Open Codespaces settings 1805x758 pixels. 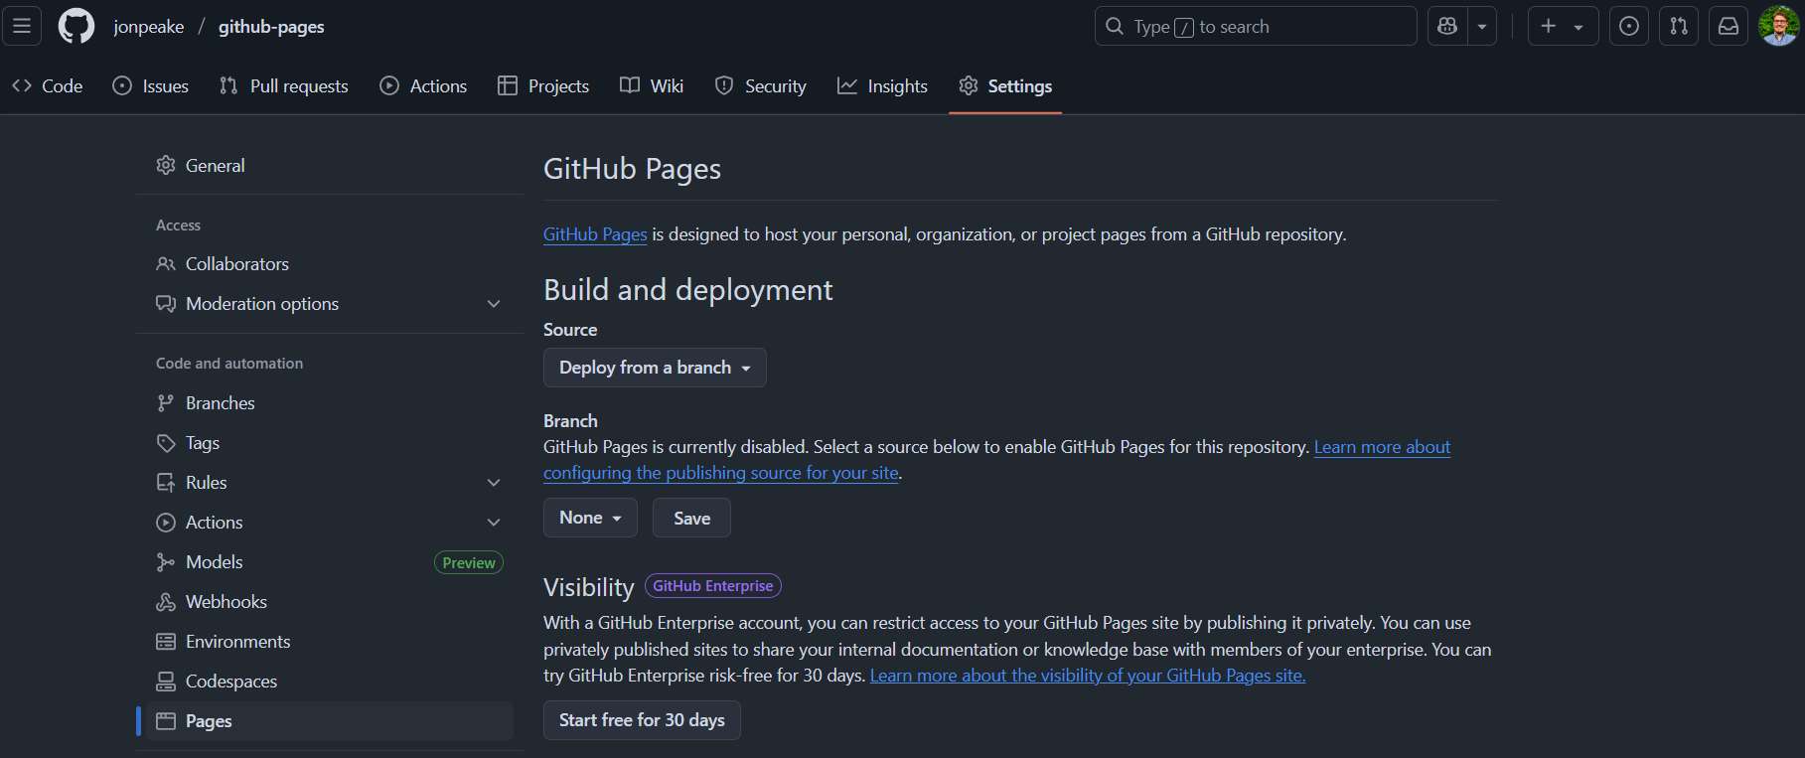[x=330, y=682]
